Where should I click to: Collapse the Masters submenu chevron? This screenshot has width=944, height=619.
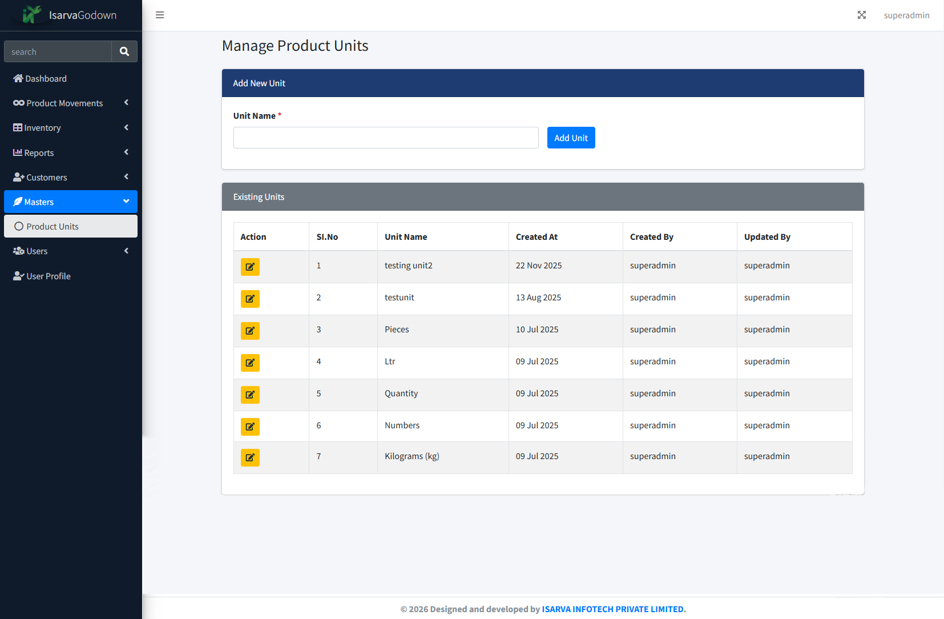[126, 201]
